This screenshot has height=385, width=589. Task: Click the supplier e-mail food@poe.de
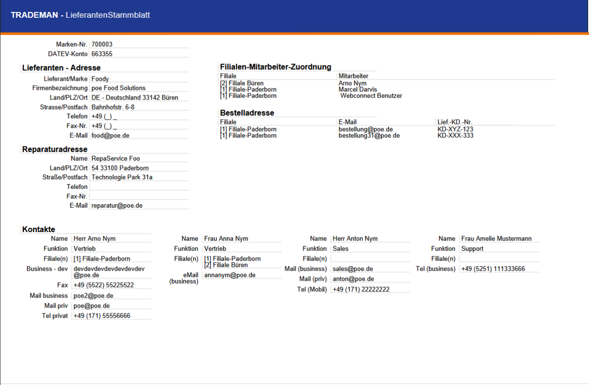pyautogui.click(x=138, y=136)
